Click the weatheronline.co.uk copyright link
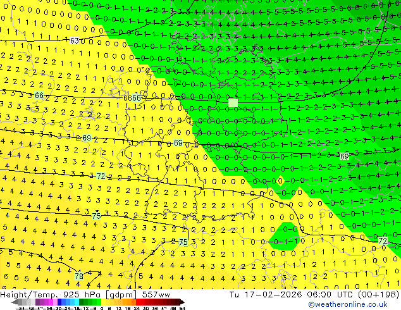Screen dimensions: 401x310 click(x=348, y=304)
